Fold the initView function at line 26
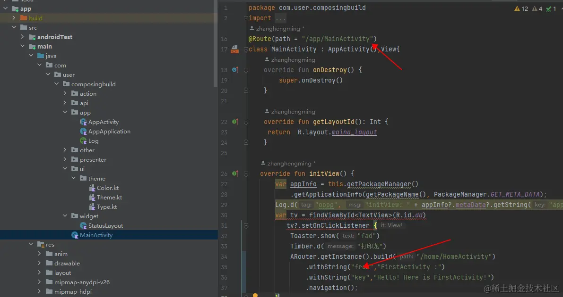 tap(246, 173)
